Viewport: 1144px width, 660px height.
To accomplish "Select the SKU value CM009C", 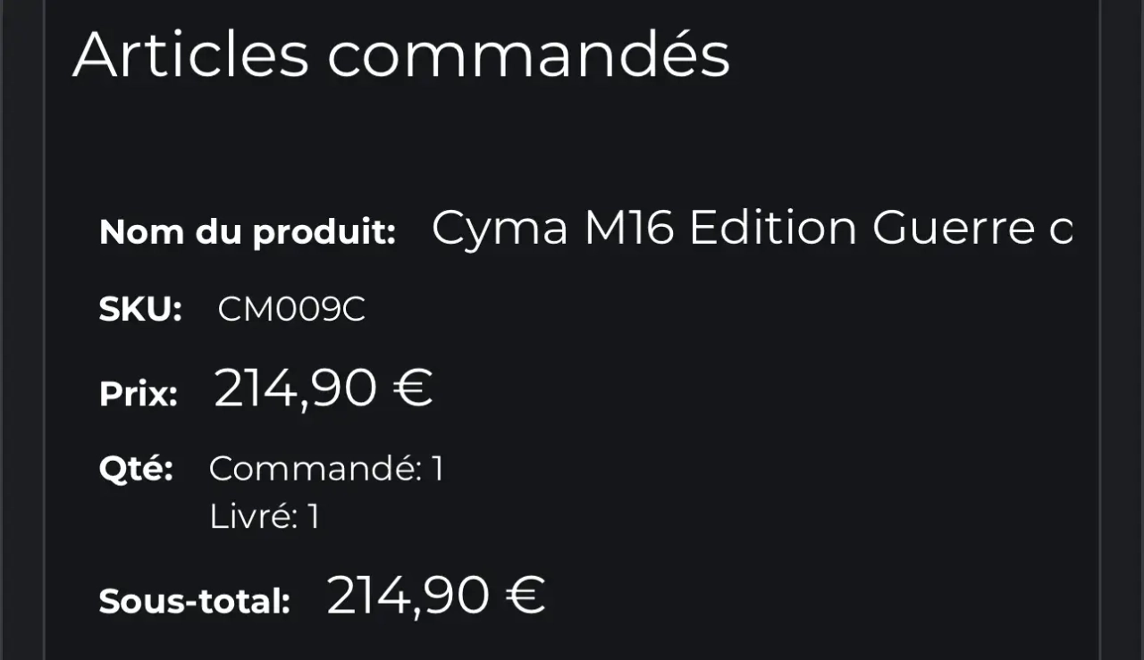I will (x=291, y=311).
